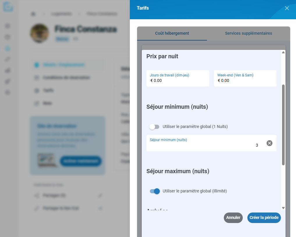The width and height of the screenshot is (296, 237).
Task: Close the Tarifs panel
Action: (x=287, y=8)
